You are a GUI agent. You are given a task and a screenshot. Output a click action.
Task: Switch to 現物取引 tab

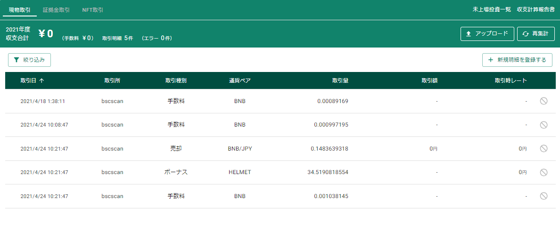click(x=20, y=9)
